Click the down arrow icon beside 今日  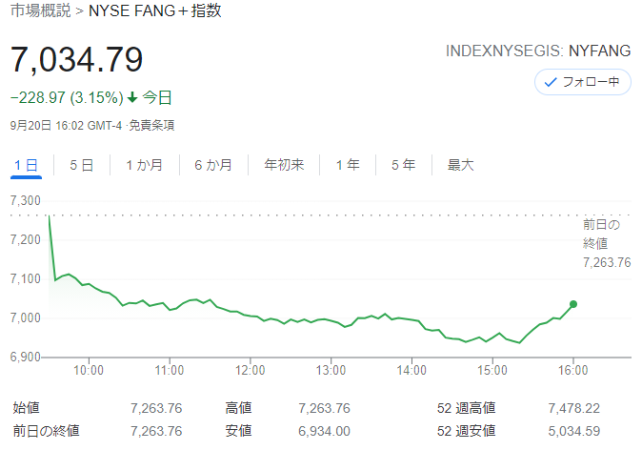132,97
